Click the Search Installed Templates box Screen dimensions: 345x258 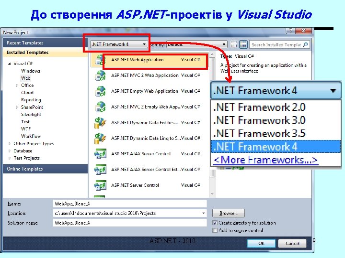point(276,45)
